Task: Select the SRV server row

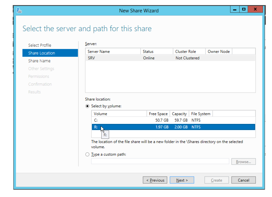Action: (x=170, y=58)
